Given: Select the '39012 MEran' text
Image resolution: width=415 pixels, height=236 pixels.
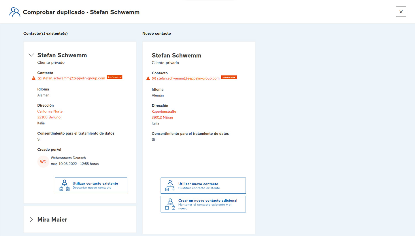Looking at the screenshot, I should pyautogui.click(x=162, y=118).
